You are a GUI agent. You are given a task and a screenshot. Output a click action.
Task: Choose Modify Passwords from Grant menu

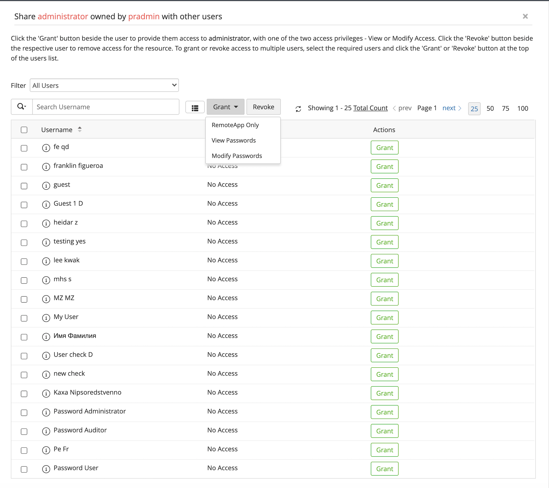pyautogui.click(x=237, y=156)
